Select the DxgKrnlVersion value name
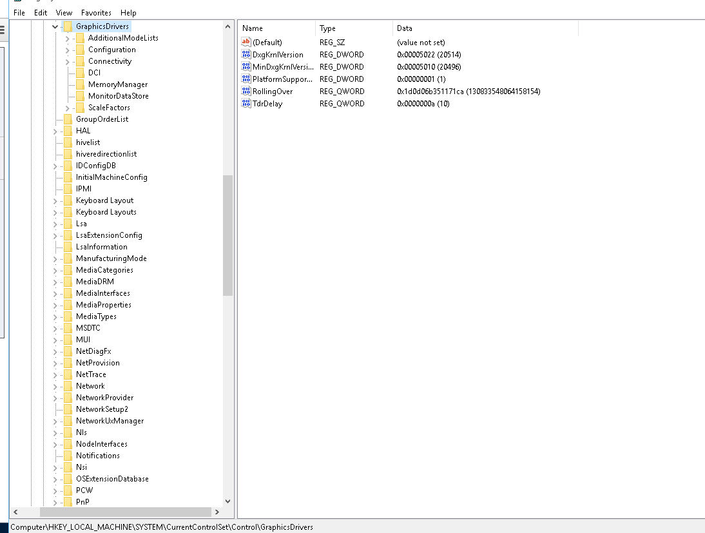Image resolution: width=705 pixels, height=533 pixels. point(278,54)
